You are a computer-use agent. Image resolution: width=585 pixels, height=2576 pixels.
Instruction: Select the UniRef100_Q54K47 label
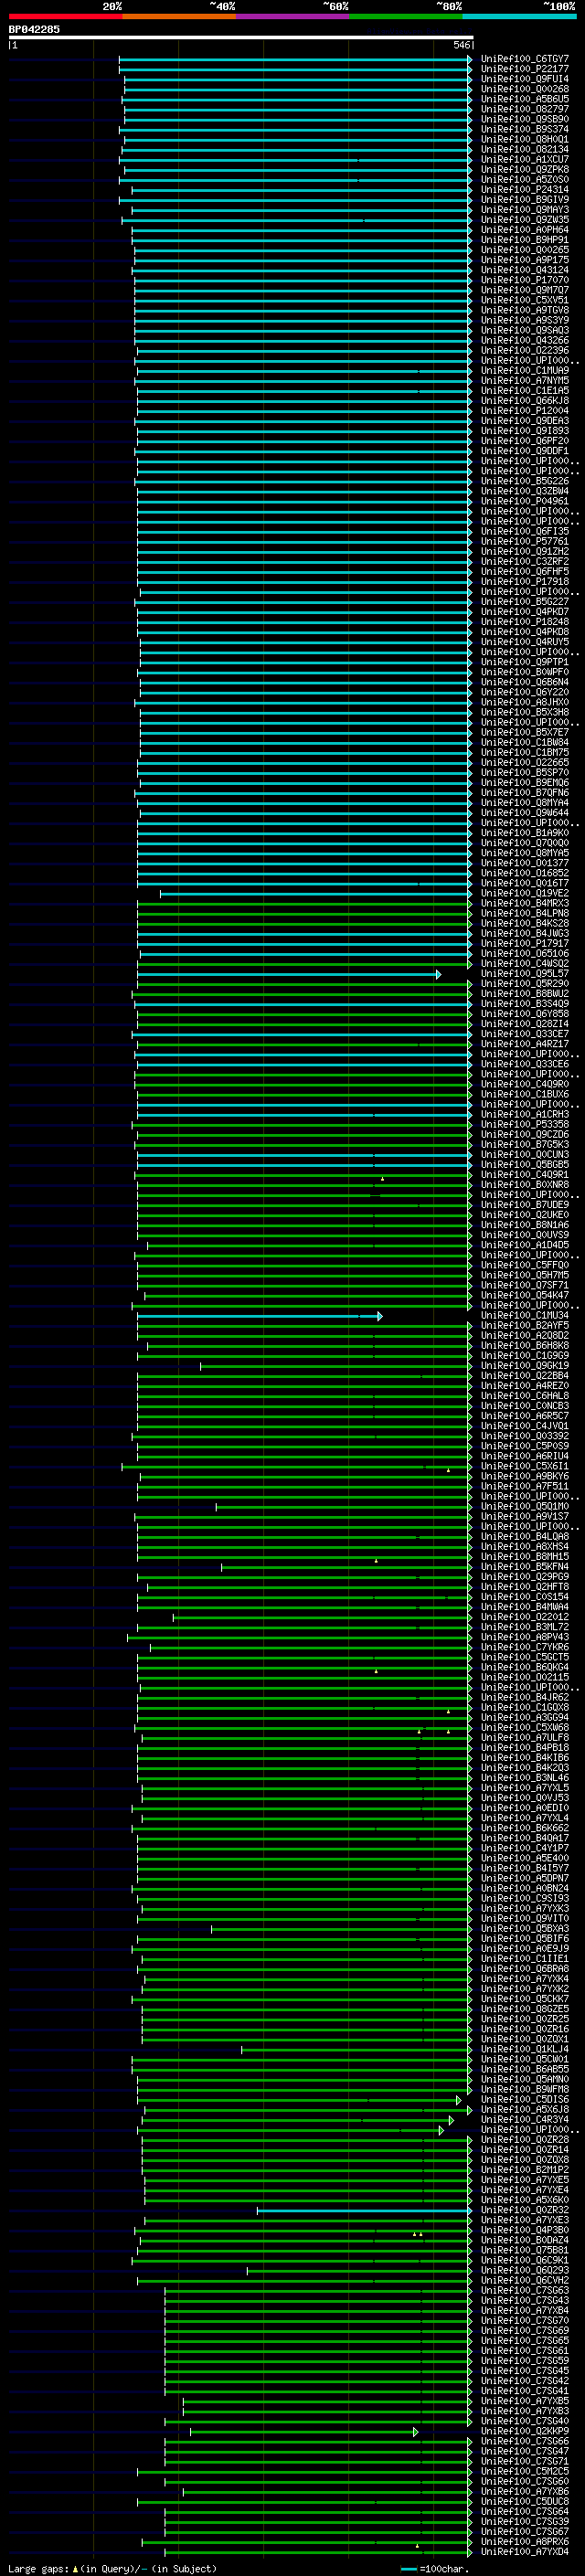click(525, 1295)
